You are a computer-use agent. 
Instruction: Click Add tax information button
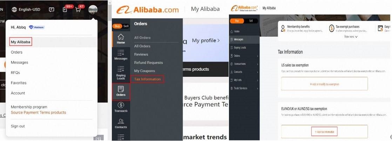click(x=324, y=132)
